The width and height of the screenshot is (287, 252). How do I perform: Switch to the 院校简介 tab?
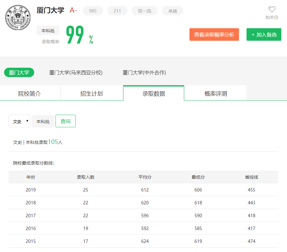[x=30, y=93]
